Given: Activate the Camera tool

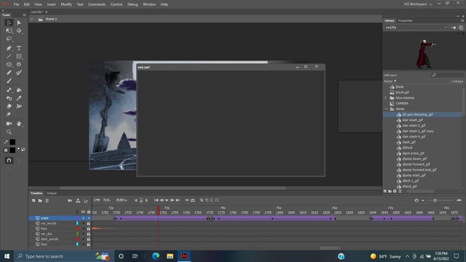Looking at the screenshot, I should pyautogui.click(x=9, y=123).
